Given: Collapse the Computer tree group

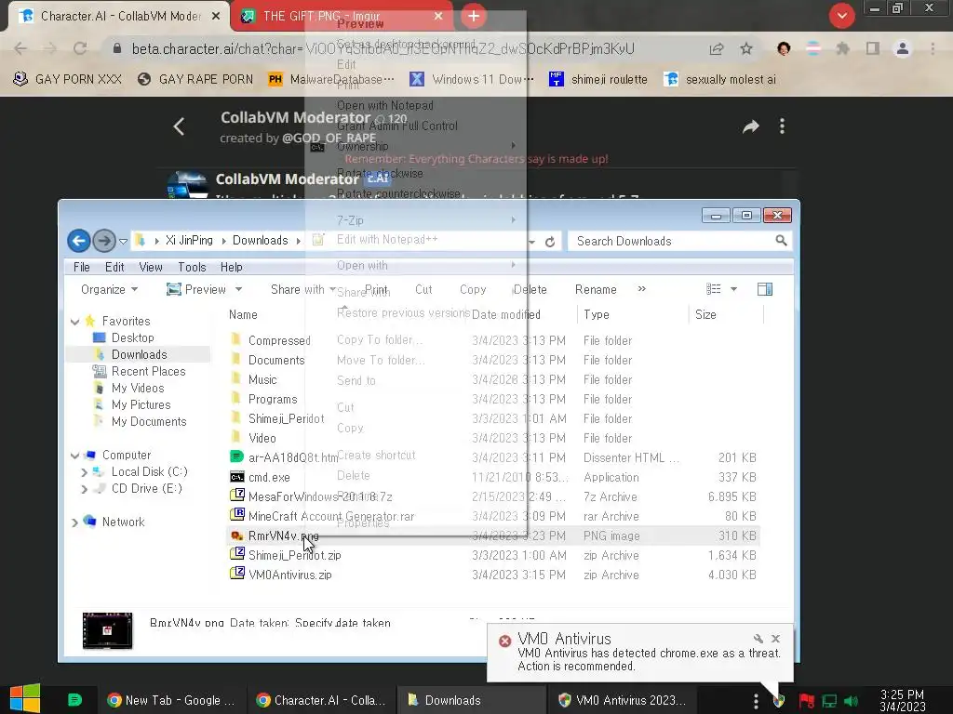Looking at the screenshot, I should click(74, 456).
